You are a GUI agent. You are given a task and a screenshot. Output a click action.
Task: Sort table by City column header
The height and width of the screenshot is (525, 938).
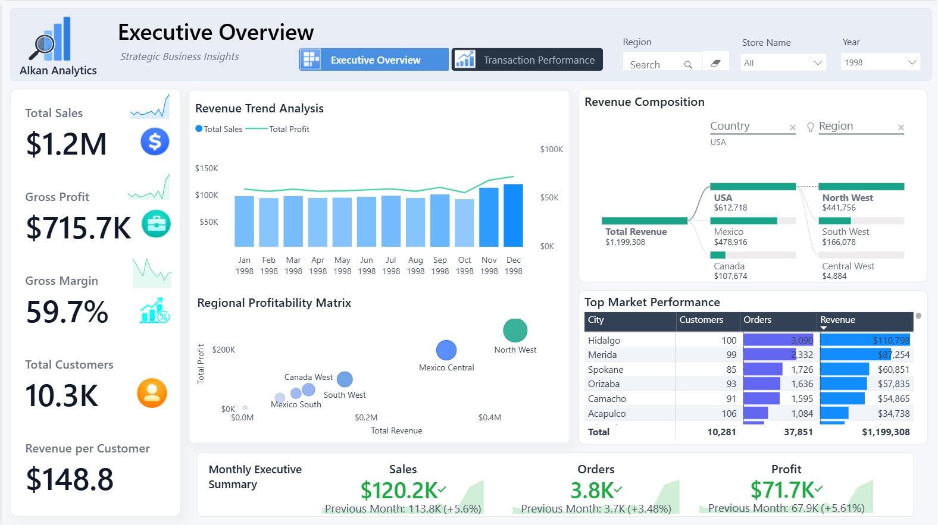click(630, 320)
